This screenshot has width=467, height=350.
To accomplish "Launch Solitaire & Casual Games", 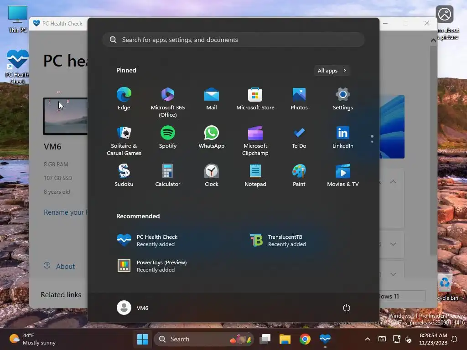I will click(124, 140).
